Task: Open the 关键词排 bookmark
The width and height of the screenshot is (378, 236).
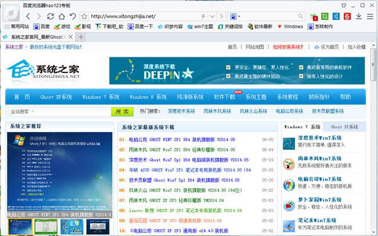Action: click(230, 26)
